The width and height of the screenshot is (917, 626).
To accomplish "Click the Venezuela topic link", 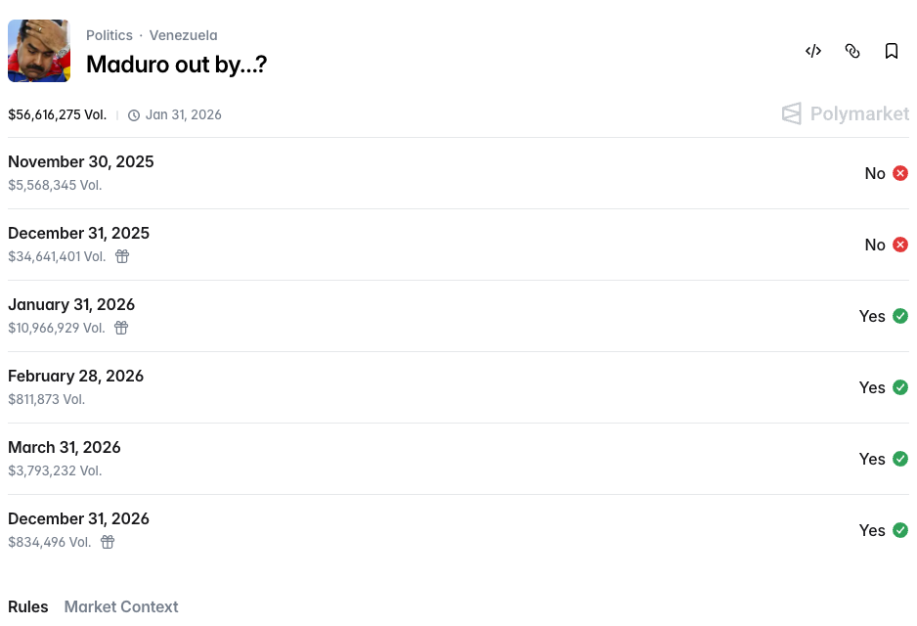I will click(x=183, y=35).
